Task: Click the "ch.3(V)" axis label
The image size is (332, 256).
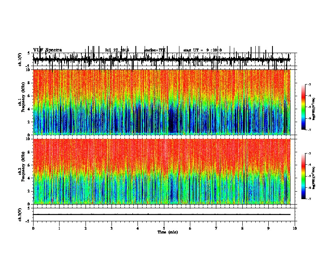Action: point(20,215)
